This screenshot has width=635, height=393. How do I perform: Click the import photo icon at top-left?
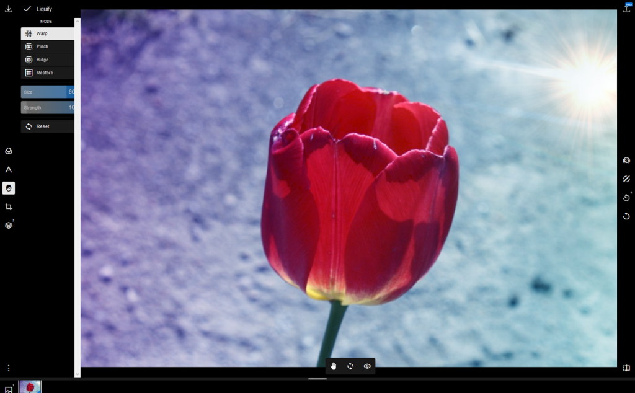pyautogui.click(x=9, y=9)
